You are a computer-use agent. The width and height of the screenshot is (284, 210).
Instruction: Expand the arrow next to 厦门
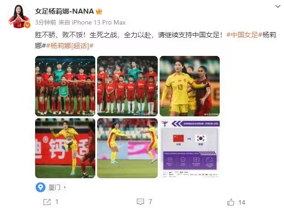click(x=65, y=187)
